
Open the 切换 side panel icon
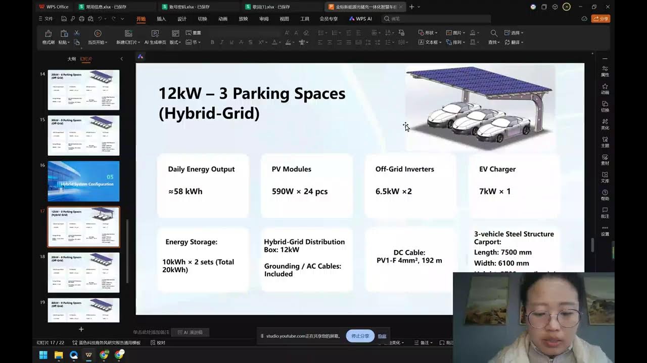pyautogui.click(x=605, y=106)
